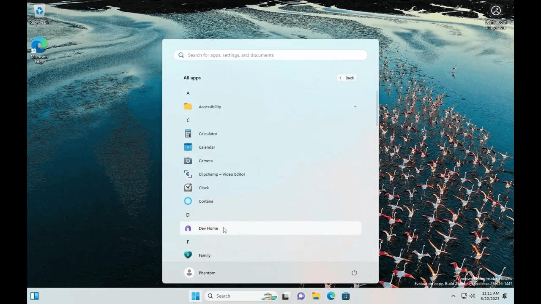
Task: Click the Start menu search field
Action: 270,55
